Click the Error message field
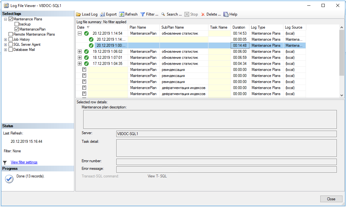 pyautogui.click(x=227, y=169)
